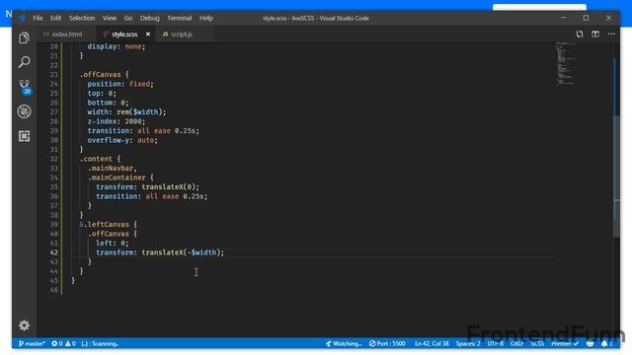Click 'bottom: 0;' on line 26

coord(108,103)
